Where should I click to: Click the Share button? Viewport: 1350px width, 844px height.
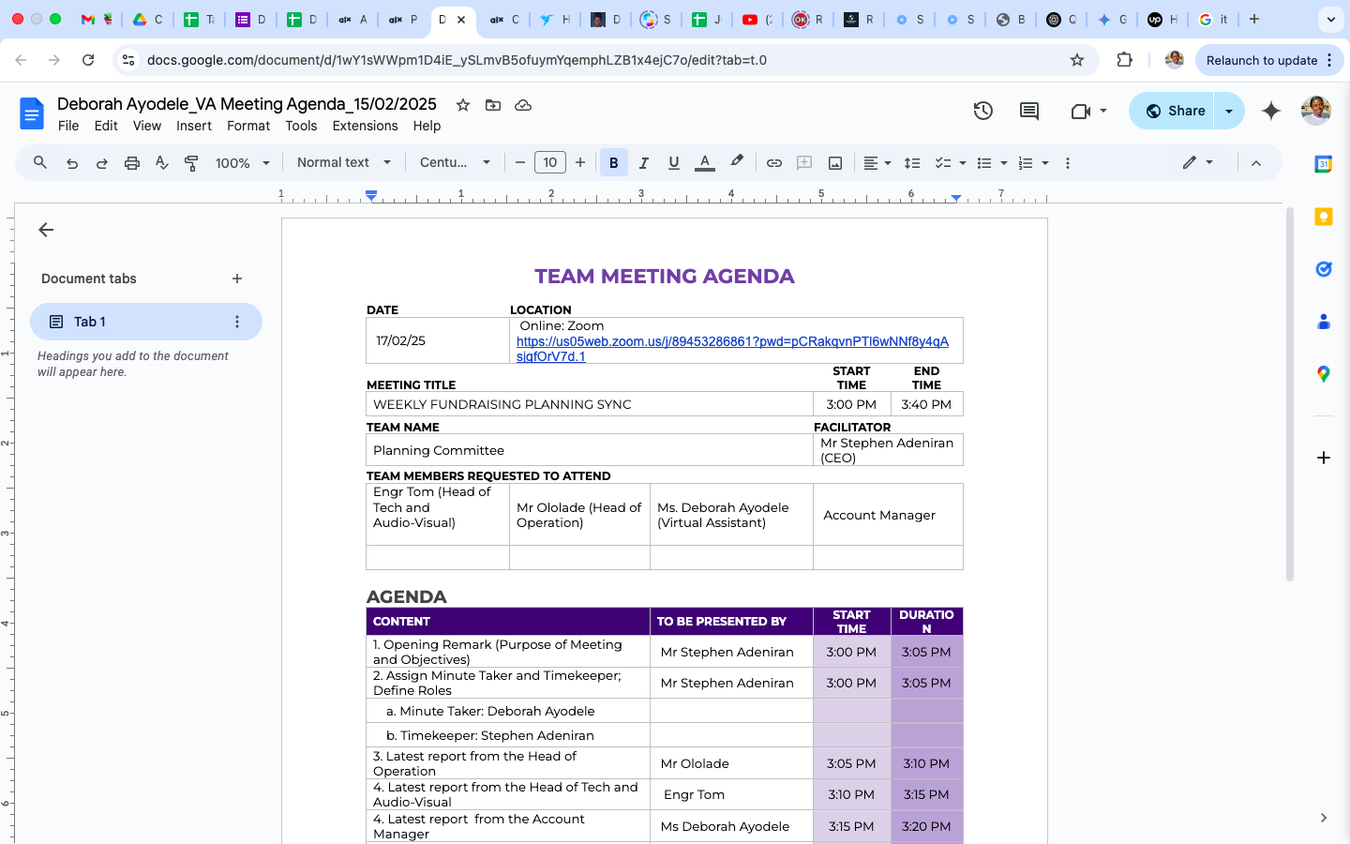(1174, 111)
